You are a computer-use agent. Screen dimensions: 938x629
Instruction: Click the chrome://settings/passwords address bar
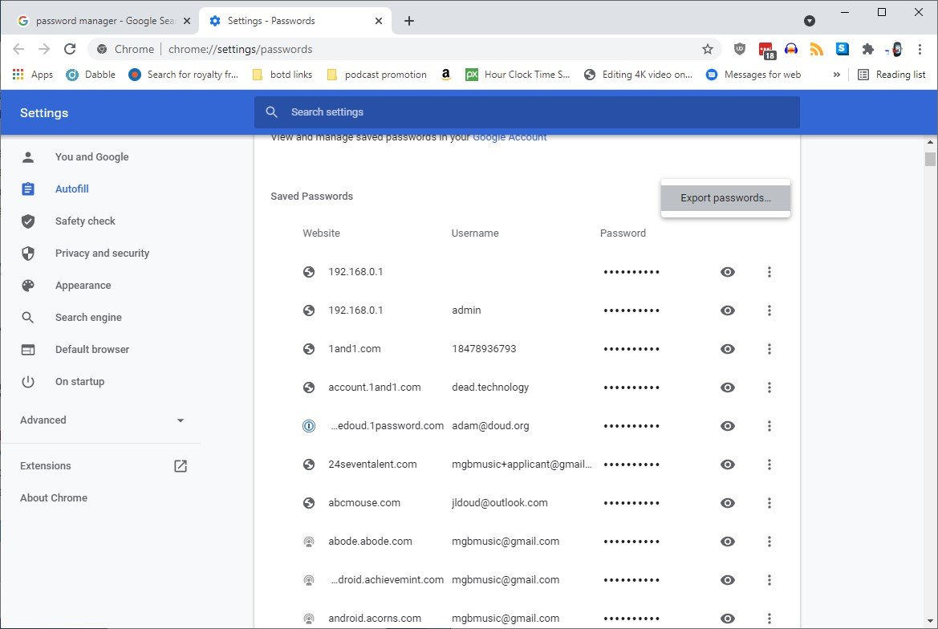click(404, 49)
